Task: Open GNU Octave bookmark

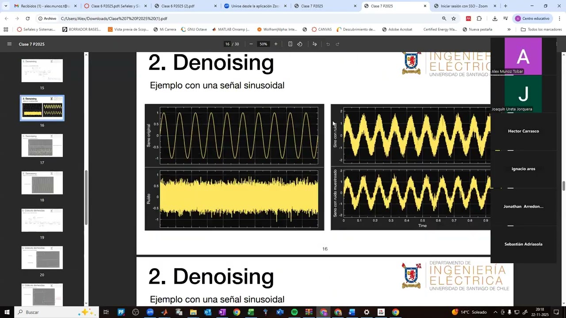Action: [194, 30]
